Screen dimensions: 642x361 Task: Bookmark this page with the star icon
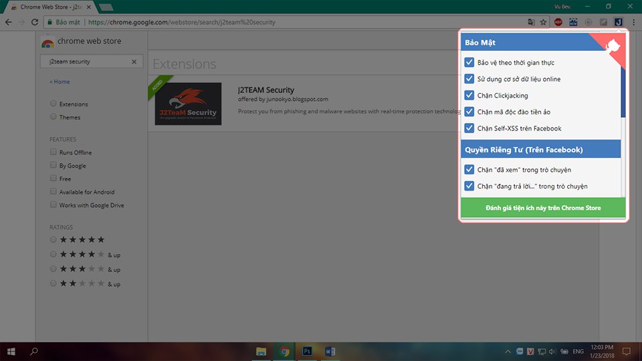pyautogui.click(x=543, y=22)
